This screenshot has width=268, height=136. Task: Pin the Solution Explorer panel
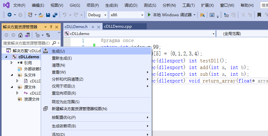tap(51, 27)
